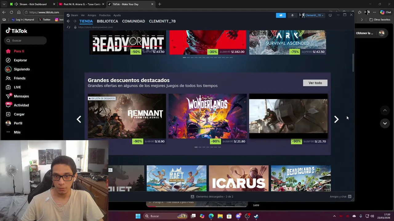The width and height of the screenshot is (394, 221).
Task: Click Edge browser home button
Action: 19,12
